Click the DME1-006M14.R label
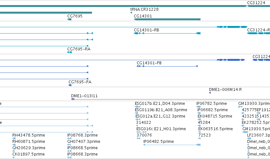This screenshot has width=270, height=159. pos(225,90)
